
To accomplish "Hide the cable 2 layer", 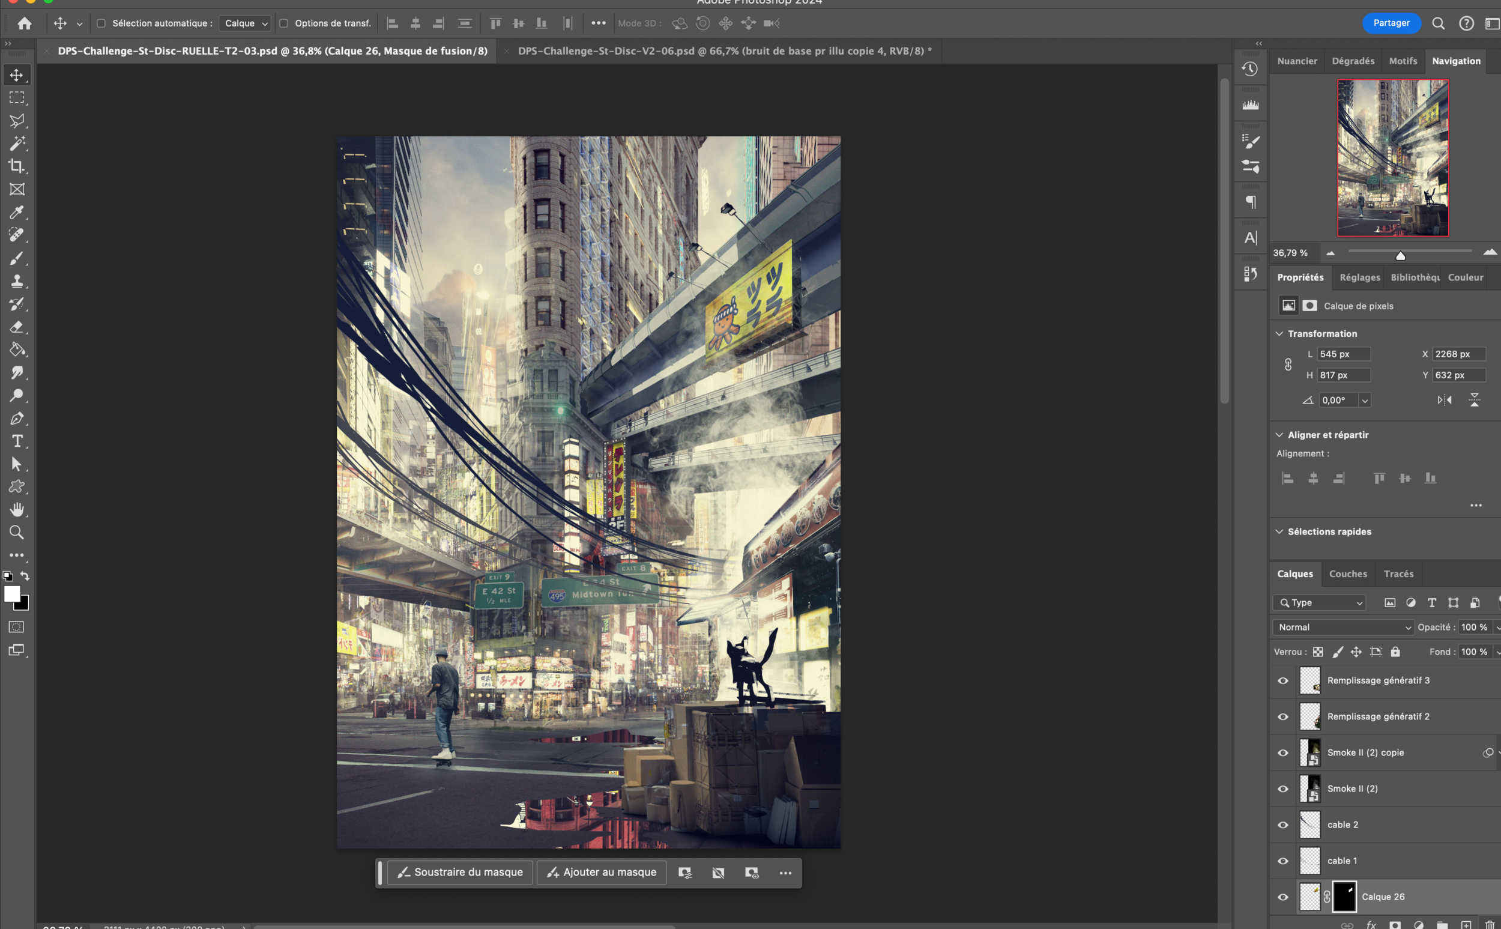I will click(1283, 825).
